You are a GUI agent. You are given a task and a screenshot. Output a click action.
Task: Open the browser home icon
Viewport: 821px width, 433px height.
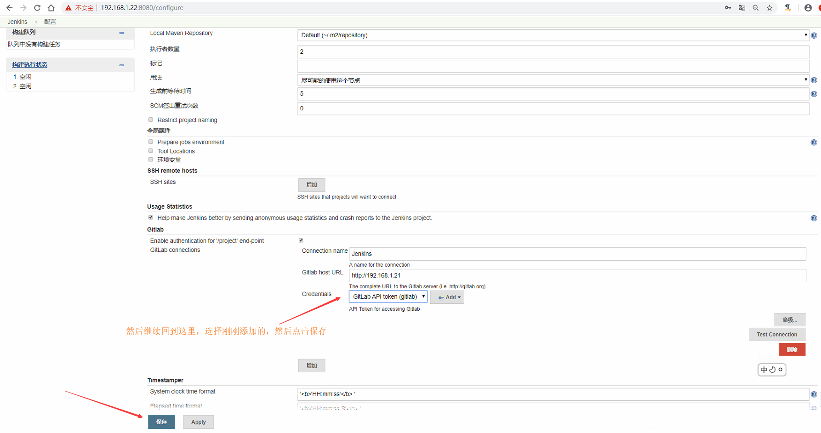[x=51, y=8]
